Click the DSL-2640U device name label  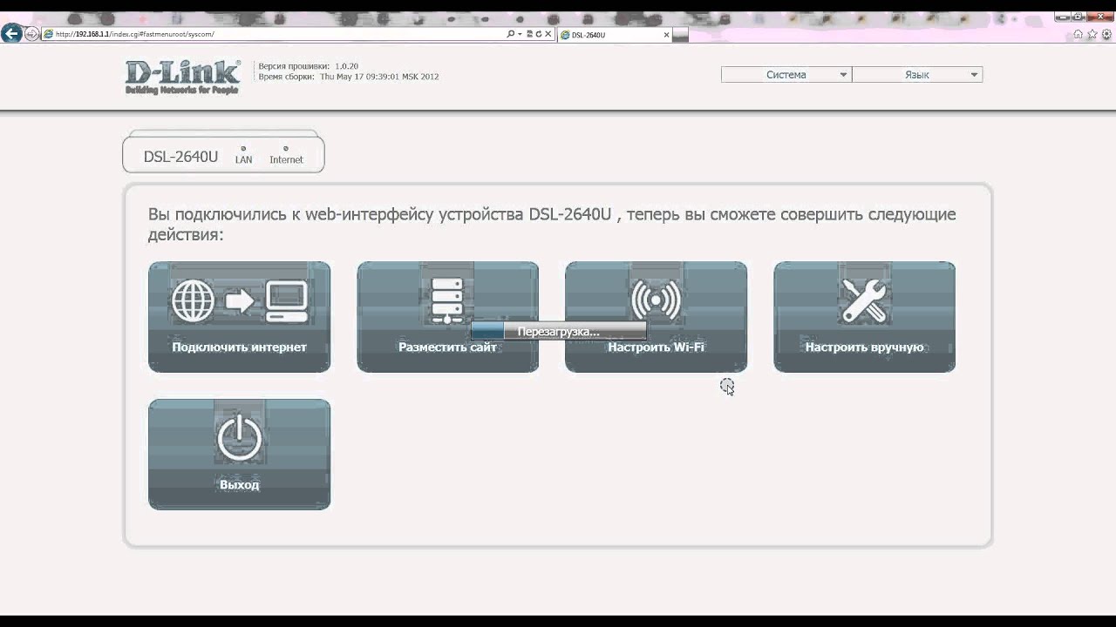(180, 157)
